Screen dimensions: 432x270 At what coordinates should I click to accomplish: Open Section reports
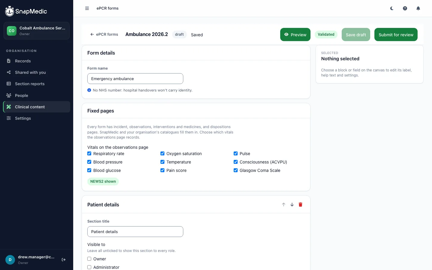tap(37, 84)
